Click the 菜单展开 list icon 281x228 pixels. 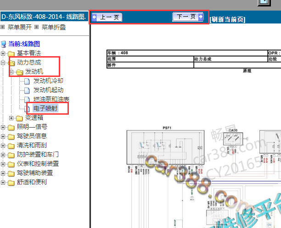click(2, 27)
